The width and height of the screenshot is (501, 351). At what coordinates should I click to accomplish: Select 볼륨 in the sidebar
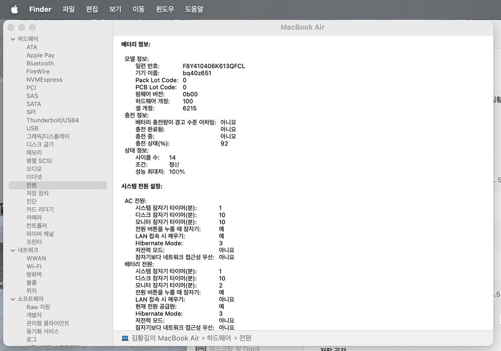click(x=31, y=283)
